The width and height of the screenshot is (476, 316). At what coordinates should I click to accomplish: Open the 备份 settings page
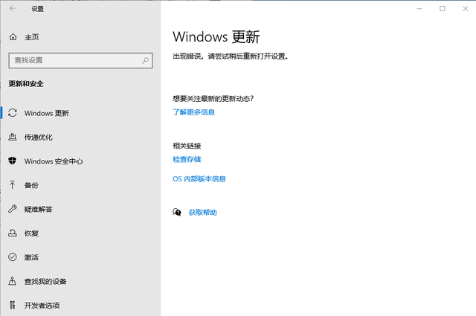click(31, 185)
